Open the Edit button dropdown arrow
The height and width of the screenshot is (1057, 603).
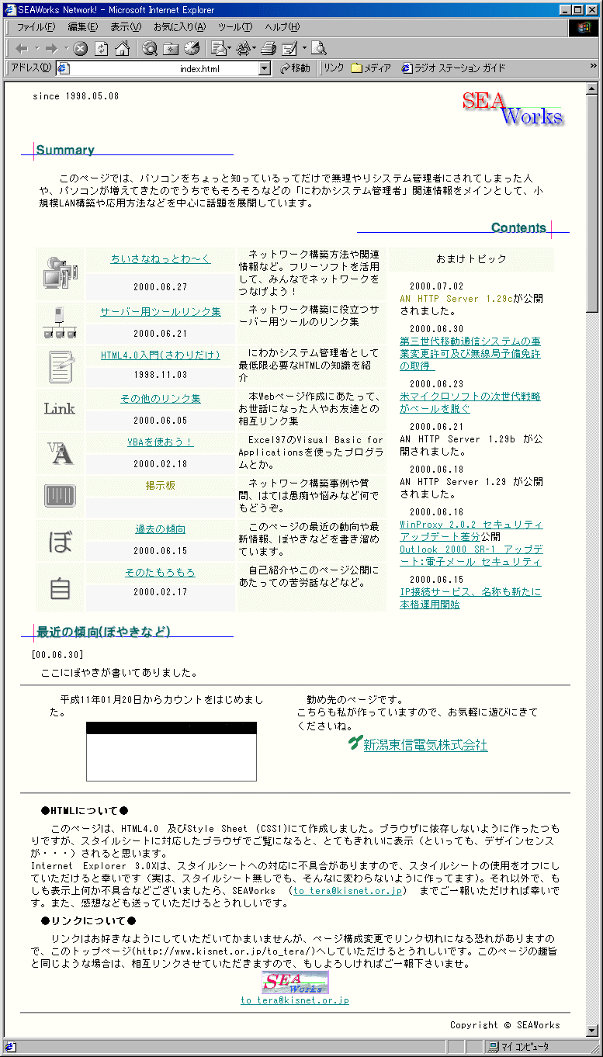point(303,49)
